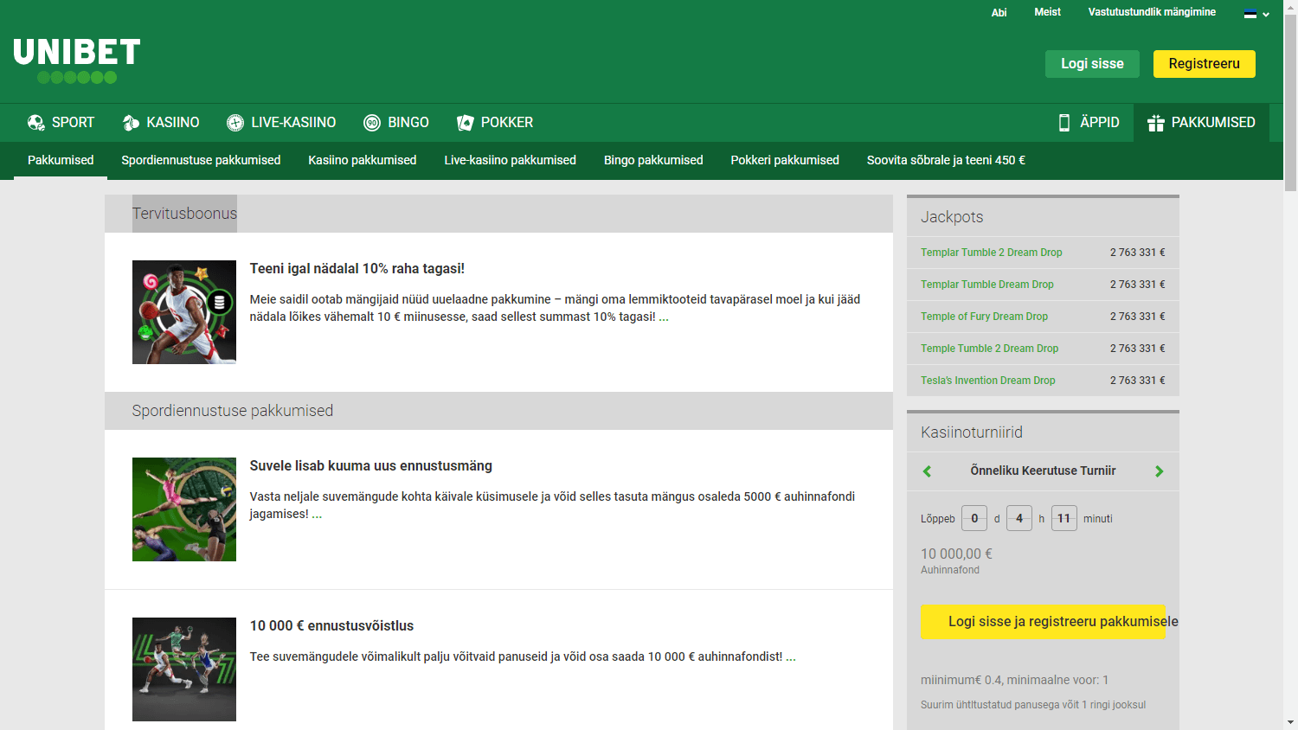Open Vastutustundlik mängimine link
Viewport: 1298px width, 730px height.
point(1152,12)
